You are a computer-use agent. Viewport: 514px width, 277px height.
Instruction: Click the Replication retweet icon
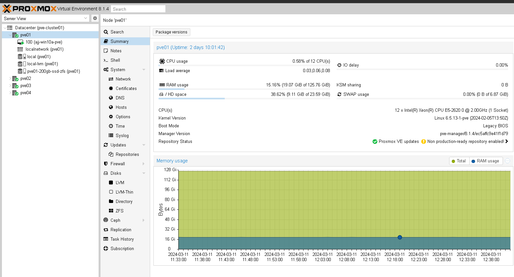pyautogui.click(x=106, y=230)
